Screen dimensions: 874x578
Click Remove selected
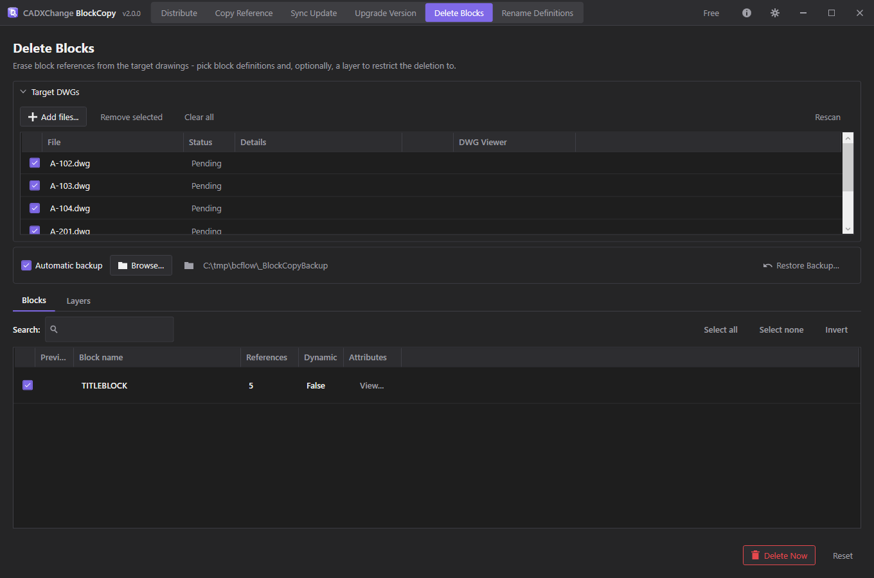pos(132,117)
